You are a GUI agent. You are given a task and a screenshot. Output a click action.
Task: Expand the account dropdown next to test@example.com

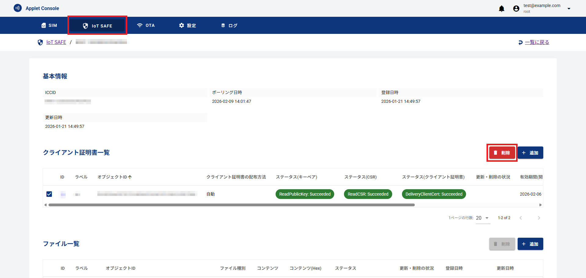pos(569,9)
